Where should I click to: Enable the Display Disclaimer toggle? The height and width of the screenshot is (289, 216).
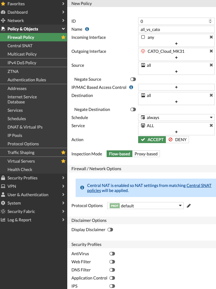click(110, 229)
